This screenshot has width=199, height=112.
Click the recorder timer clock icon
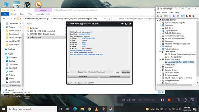coord(185,100)
